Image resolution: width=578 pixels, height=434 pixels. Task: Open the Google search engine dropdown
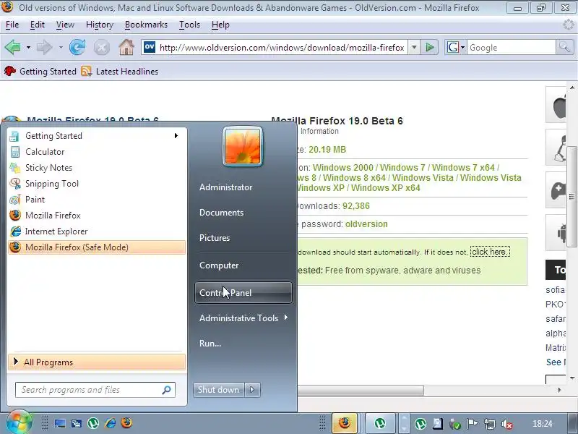point(462,47)
